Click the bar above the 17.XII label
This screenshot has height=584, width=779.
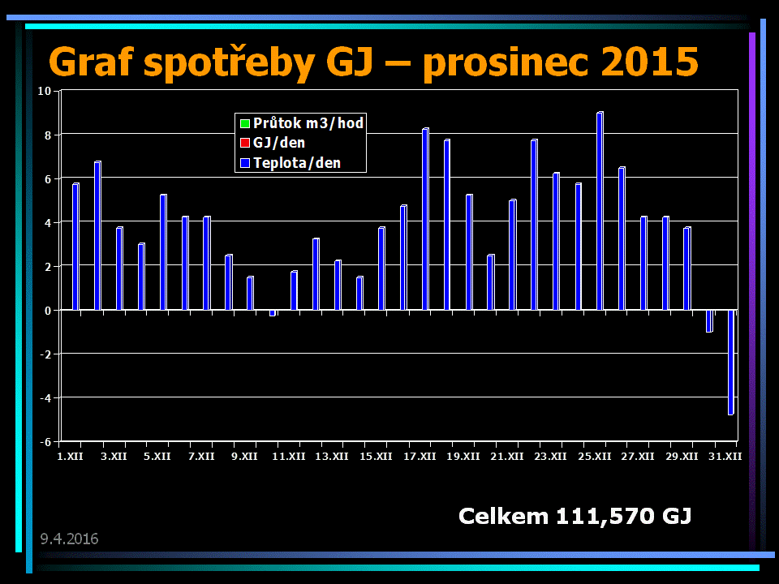[x=425, y=219]
